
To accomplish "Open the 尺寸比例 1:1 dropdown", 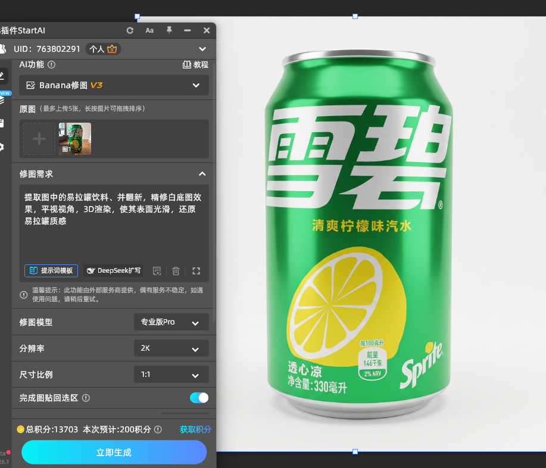I will pos(171,375).
